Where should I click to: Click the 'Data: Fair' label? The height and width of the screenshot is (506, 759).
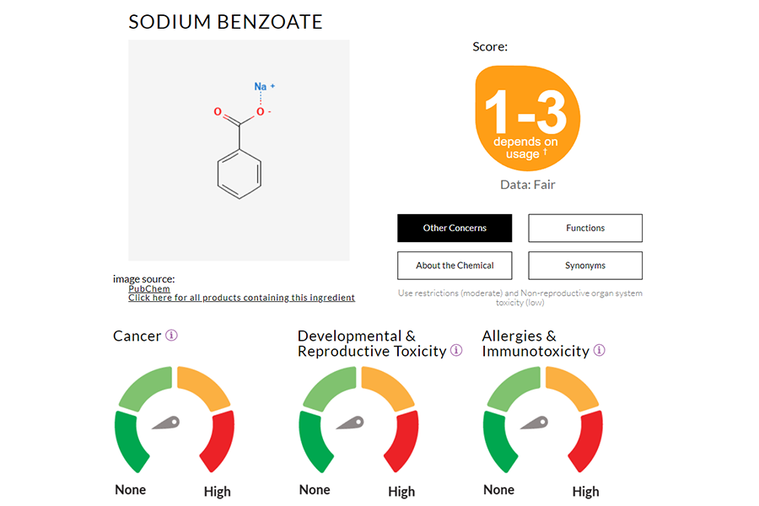(x=528, y=185)
